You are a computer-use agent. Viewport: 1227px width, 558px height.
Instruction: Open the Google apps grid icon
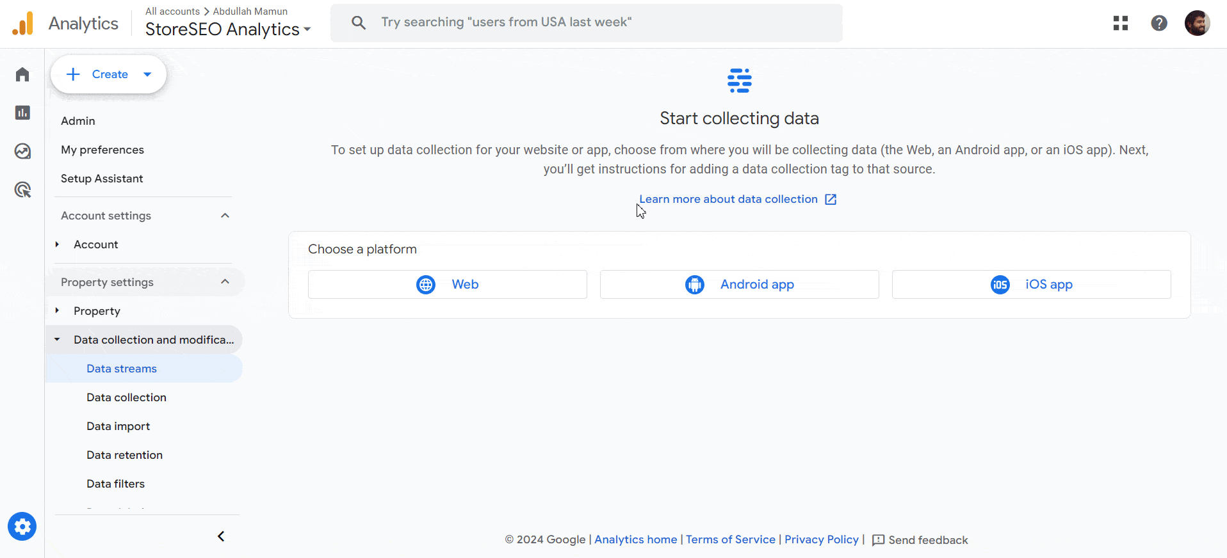point(1120,23)
